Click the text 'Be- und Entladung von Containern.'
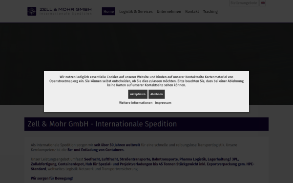 [96, 150]
